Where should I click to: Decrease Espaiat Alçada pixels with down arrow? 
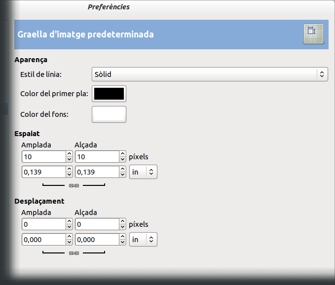[x=122, y=160]
